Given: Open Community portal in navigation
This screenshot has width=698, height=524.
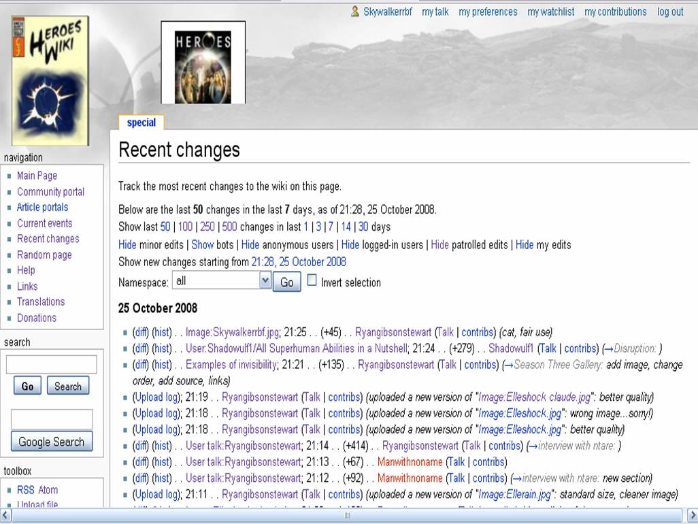Looking at the screenshot, I should click(50, 192).
